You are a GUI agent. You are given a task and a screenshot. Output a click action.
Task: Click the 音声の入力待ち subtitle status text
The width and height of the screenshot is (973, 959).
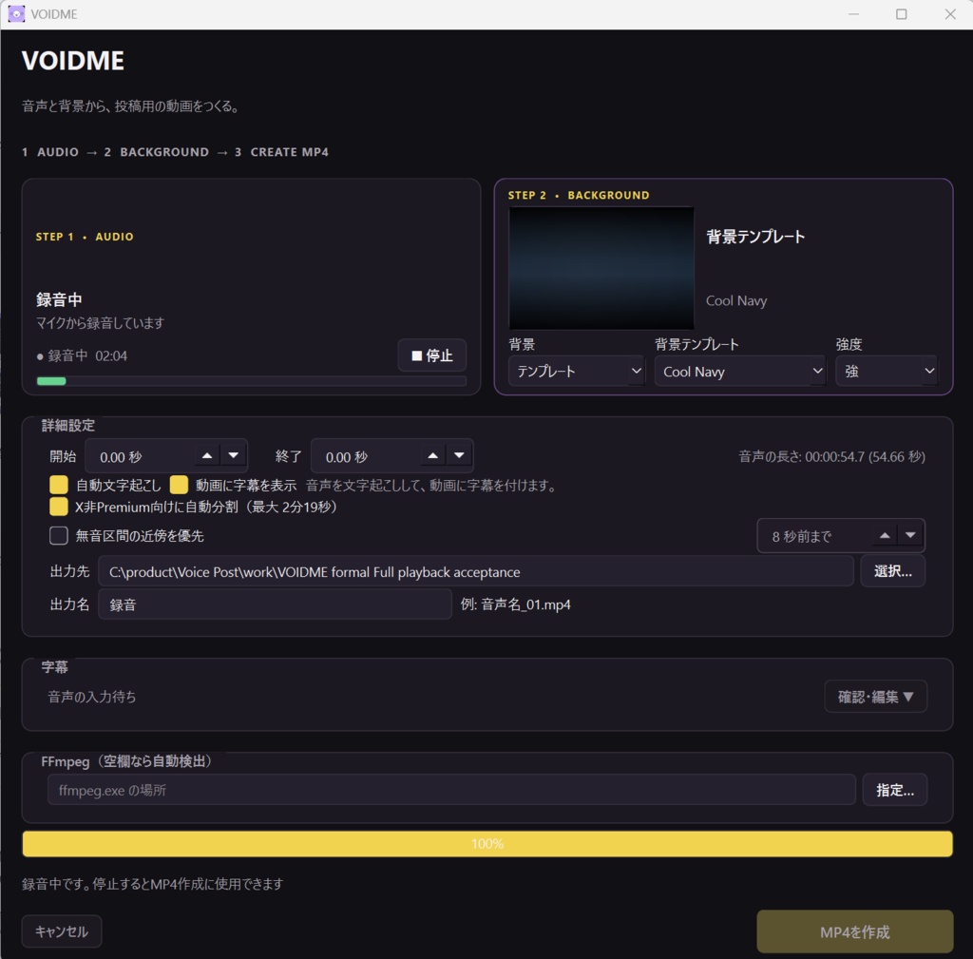[x=92, y=697]
